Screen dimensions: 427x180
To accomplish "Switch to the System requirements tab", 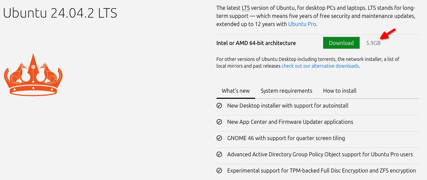I will pyautogui.click(x=286, y=91).
